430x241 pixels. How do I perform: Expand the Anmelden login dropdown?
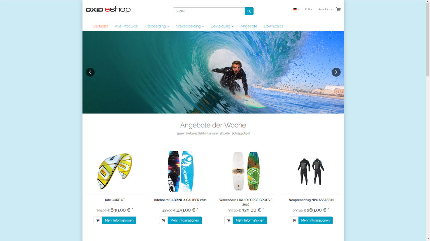pyautogui.click(x=325, y=9)
